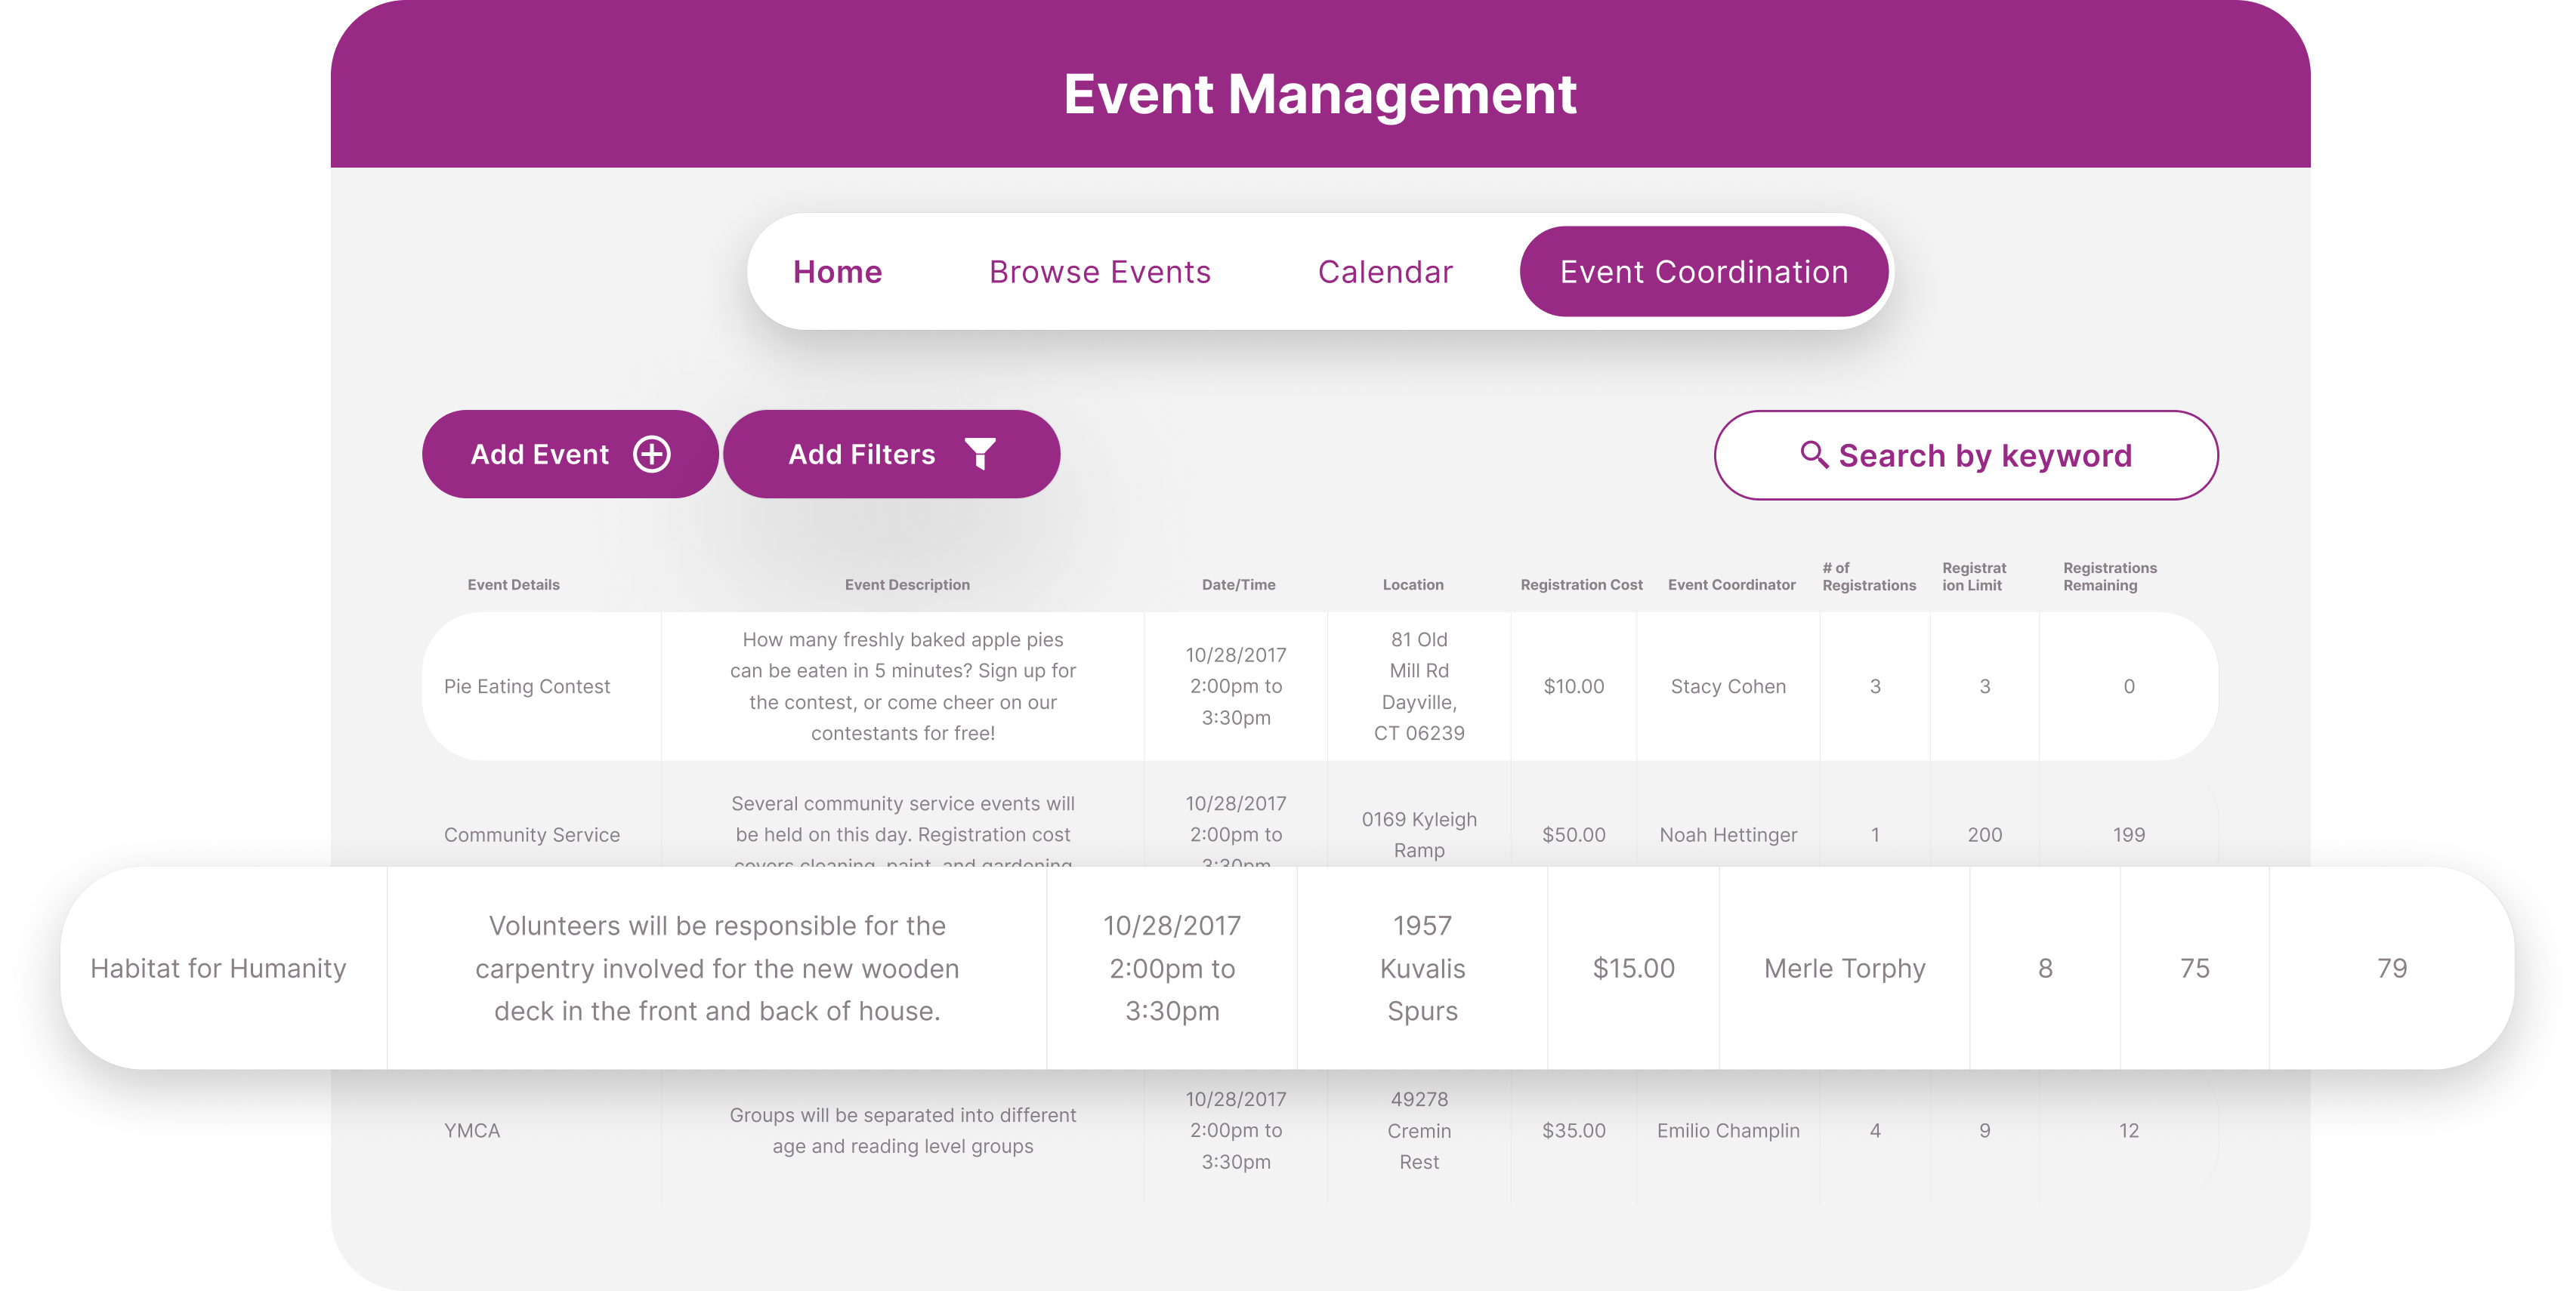
Task: Click the Date/Time column header
Action: click(x=1238, y=584)
